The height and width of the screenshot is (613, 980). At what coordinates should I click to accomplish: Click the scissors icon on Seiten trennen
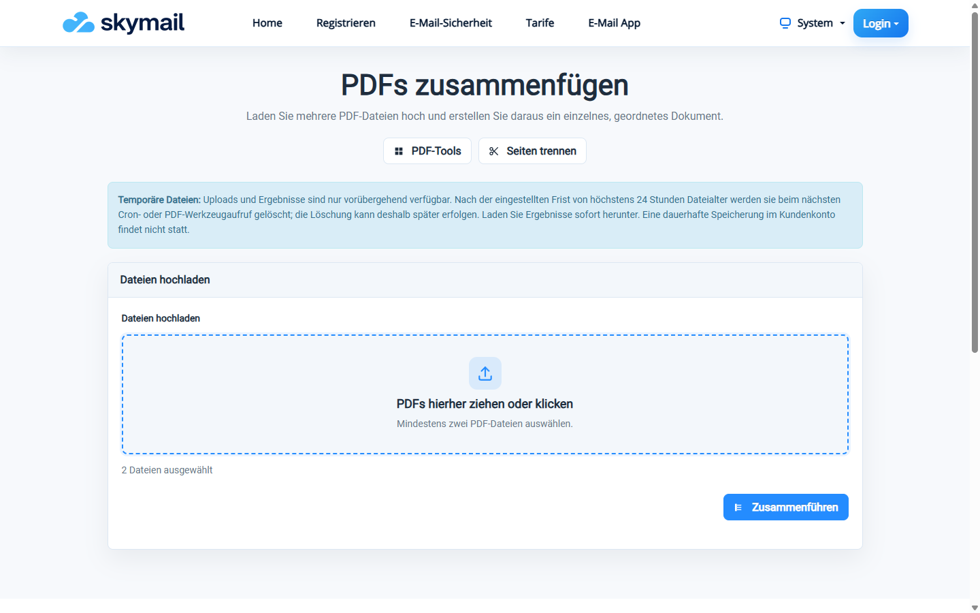(494, 151)
